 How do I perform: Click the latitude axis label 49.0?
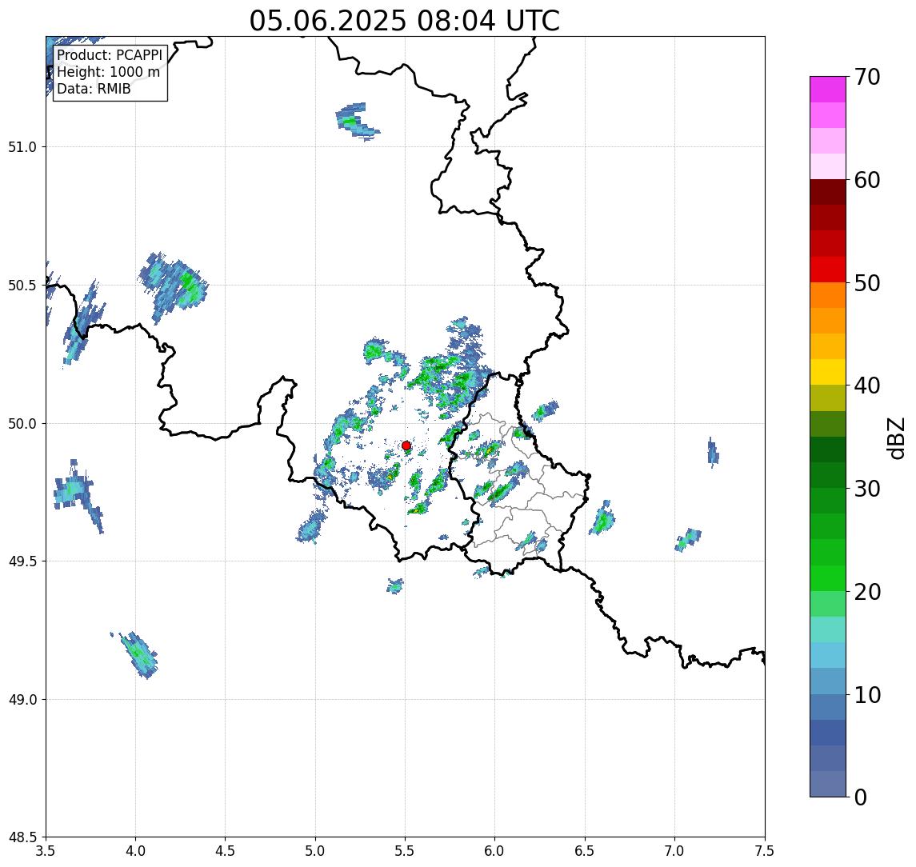[22, 699]
